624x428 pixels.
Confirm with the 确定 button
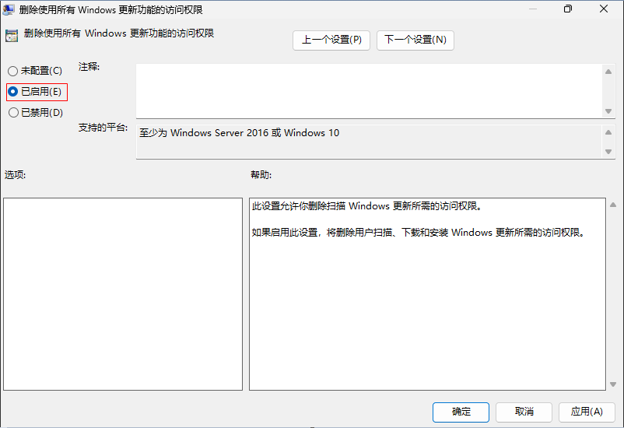pos(461,412)
